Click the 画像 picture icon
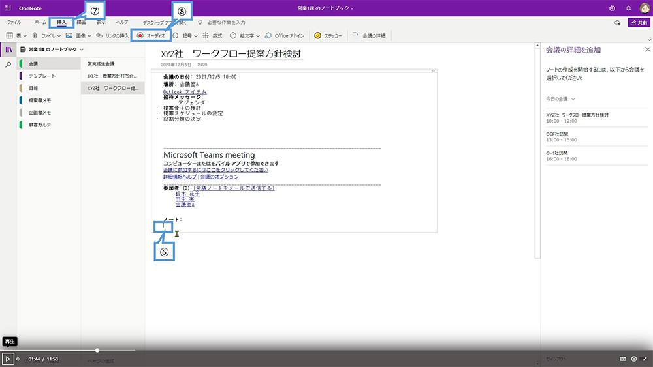The width and height of the screenshot is (653, 367). (69, 35)
